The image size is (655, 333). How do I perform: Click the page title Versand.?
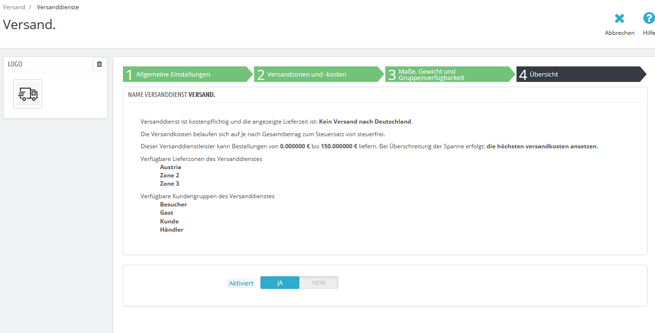[x=29, y=25]
